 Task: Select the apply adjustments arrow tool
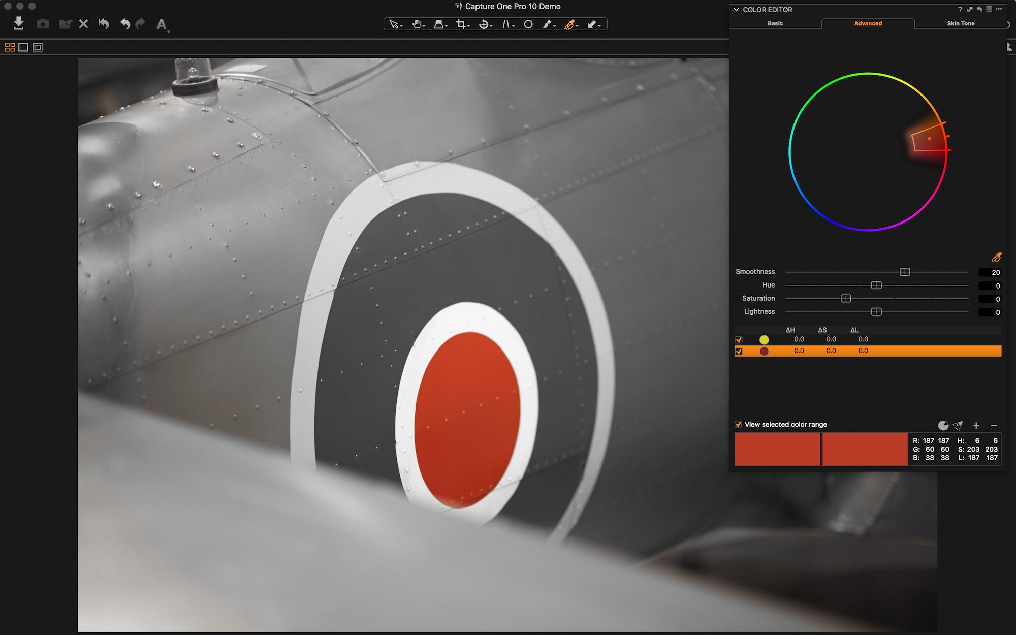pyautogui.click(x=593, y=24)
